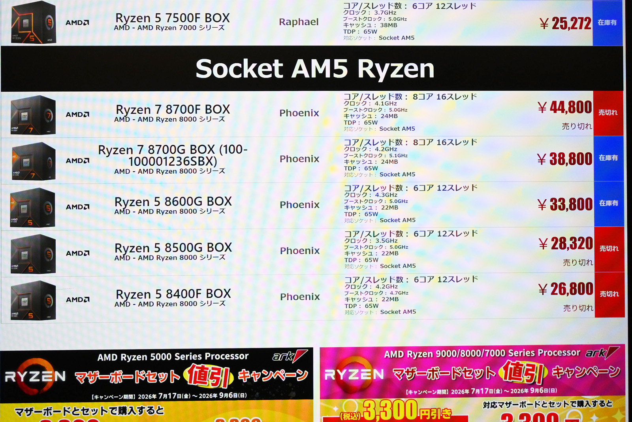Viewport: 632px width, 422px height.
Task: Click Phoenix label in Ryzen 5 8400F row
Action: click(300, 297)
